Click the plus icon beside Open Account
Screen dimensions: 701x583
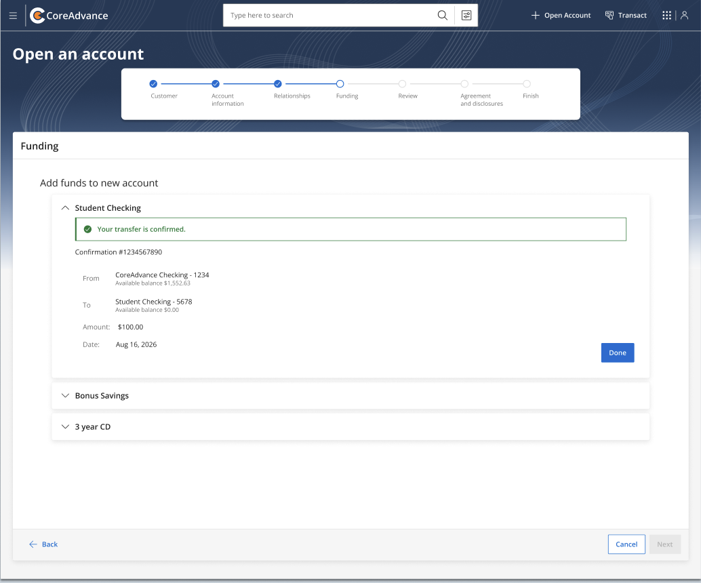[535, 15]
